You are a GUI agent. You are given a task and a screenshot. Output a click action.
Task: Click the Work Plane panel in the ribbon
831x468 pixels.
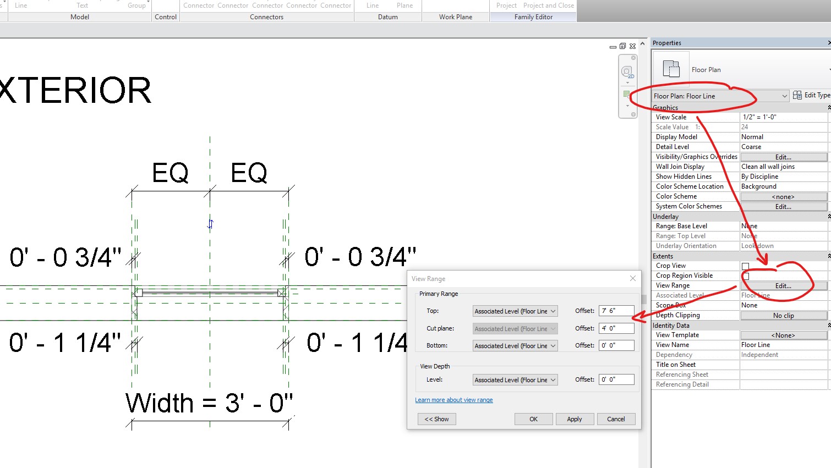pyautogui.click(x=455, y=16)
